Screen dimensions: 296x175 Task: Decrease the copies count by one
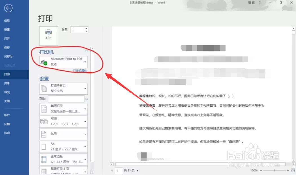[x=86, y=31]
